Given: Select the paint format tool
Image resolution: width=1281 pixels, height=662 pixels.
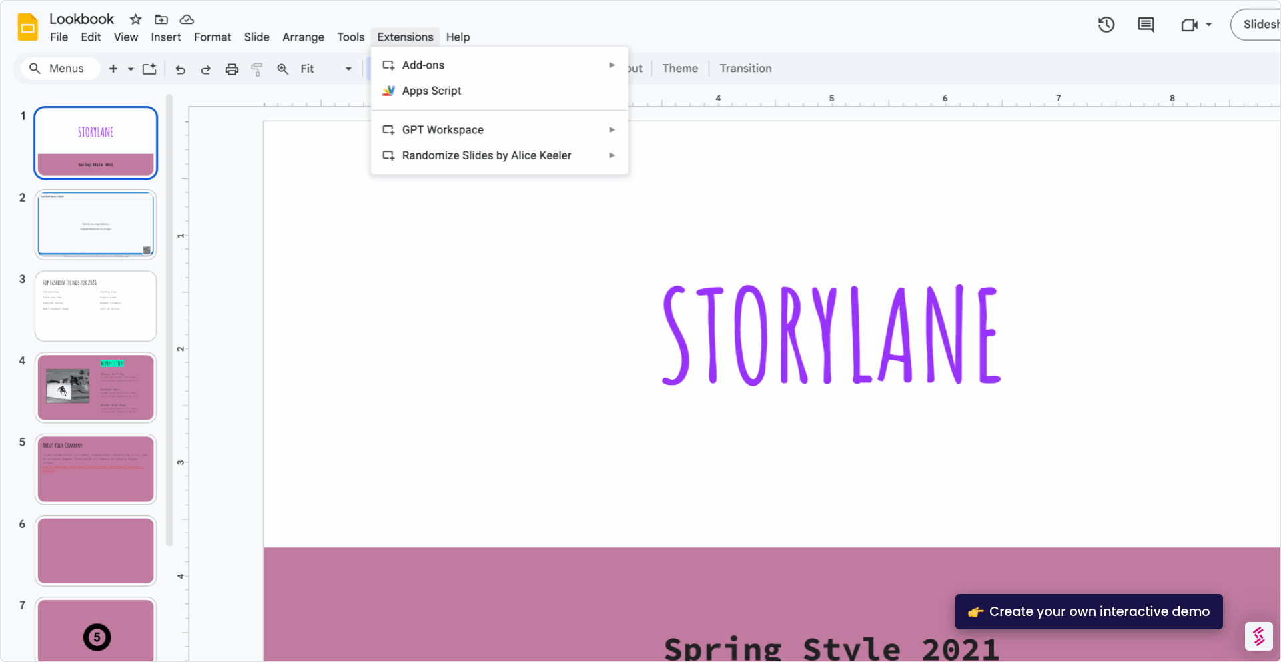Looking at the screenshot, I should point(257,69).
